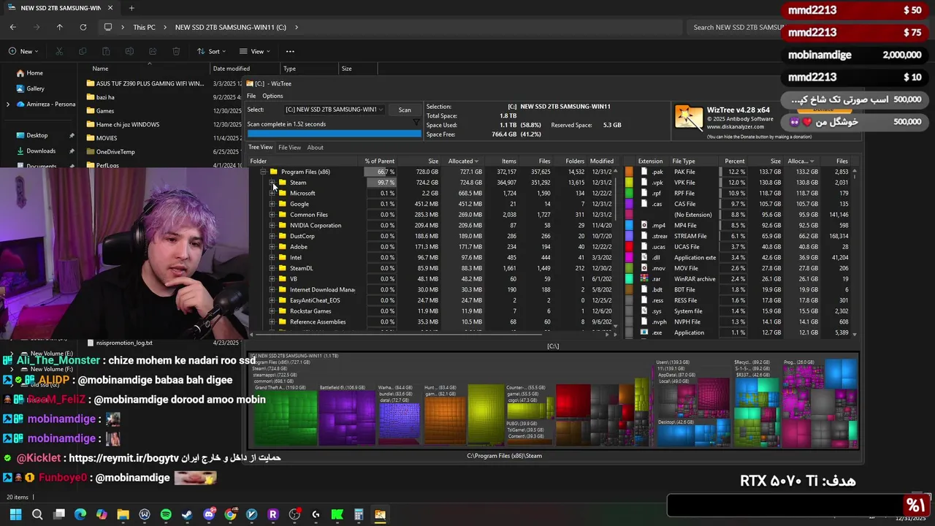Open taskbar Search
Image resolution: width=935 pixels, height=526 pixels.
pos(37,514)
